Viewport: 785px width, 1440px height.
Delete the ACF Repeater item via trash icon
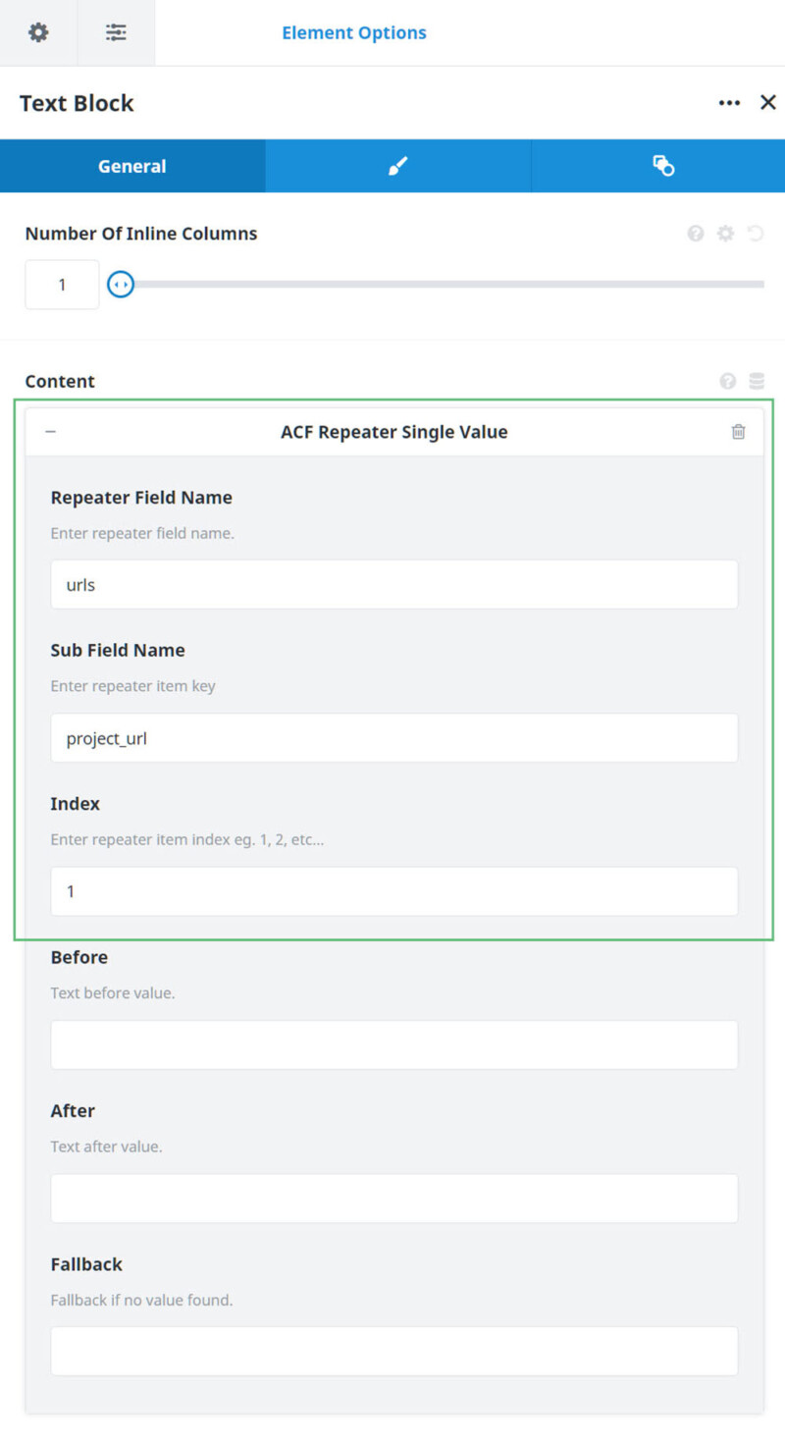tap(739, 431)
